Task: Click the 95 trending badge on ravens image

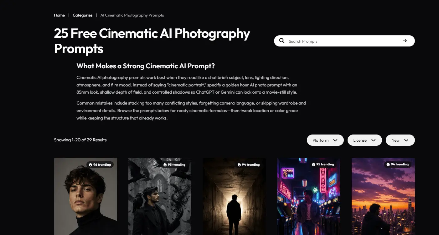Action: [x=174, y=165]
